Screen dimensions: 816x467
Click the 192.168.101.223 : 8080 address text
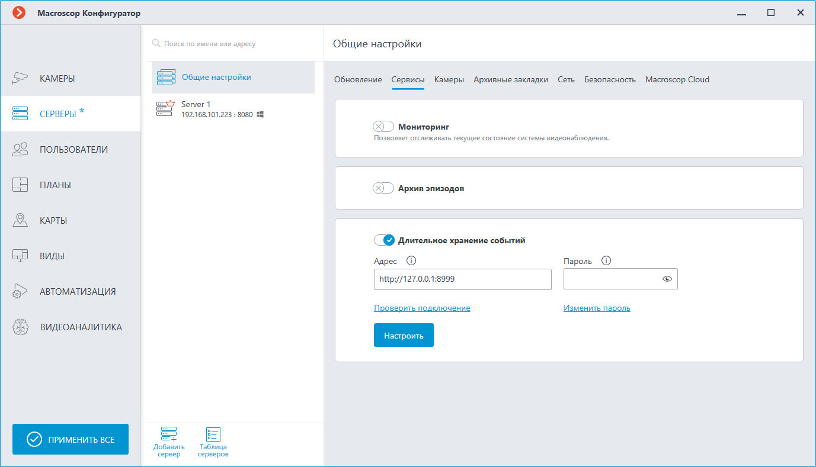click(x=217, y=114)
